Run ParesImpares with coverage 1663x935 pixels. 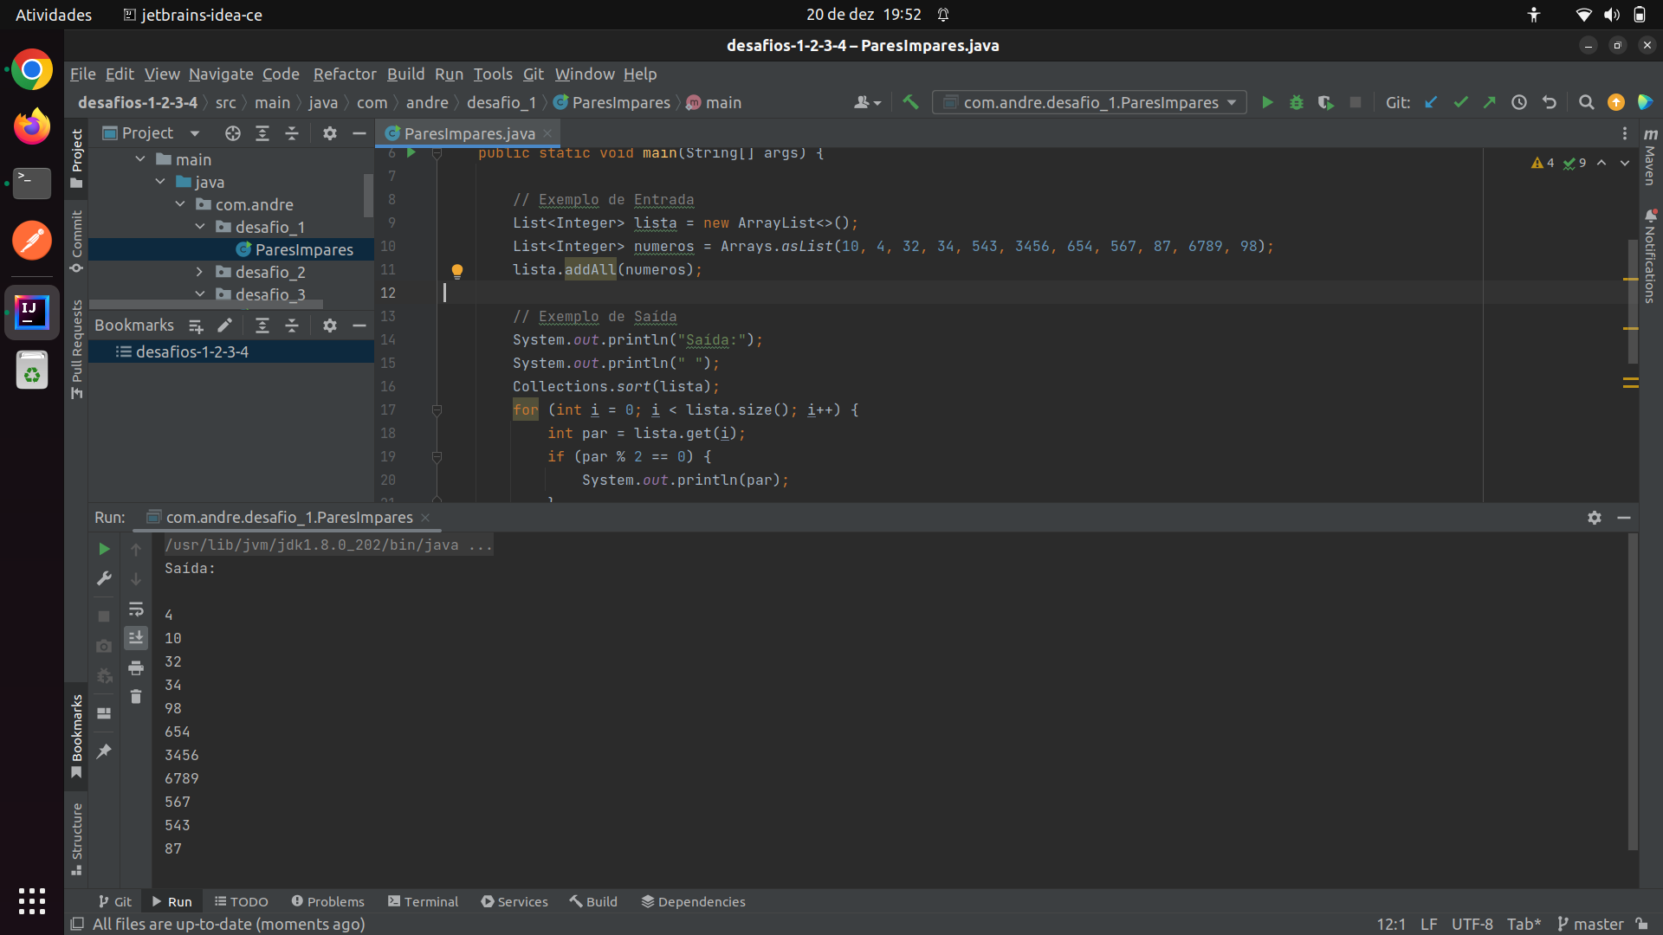click(1326, 102)
